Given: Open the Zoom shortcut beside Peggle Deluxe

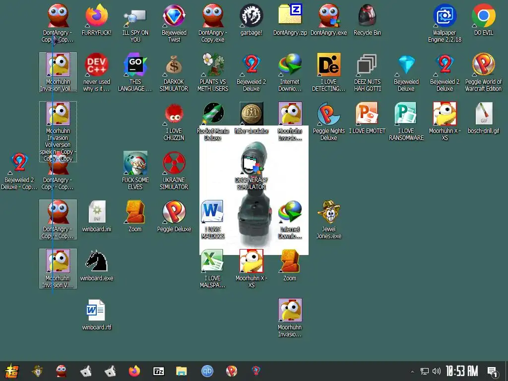Looking at the screenshot, I should [x=135, y=217].
